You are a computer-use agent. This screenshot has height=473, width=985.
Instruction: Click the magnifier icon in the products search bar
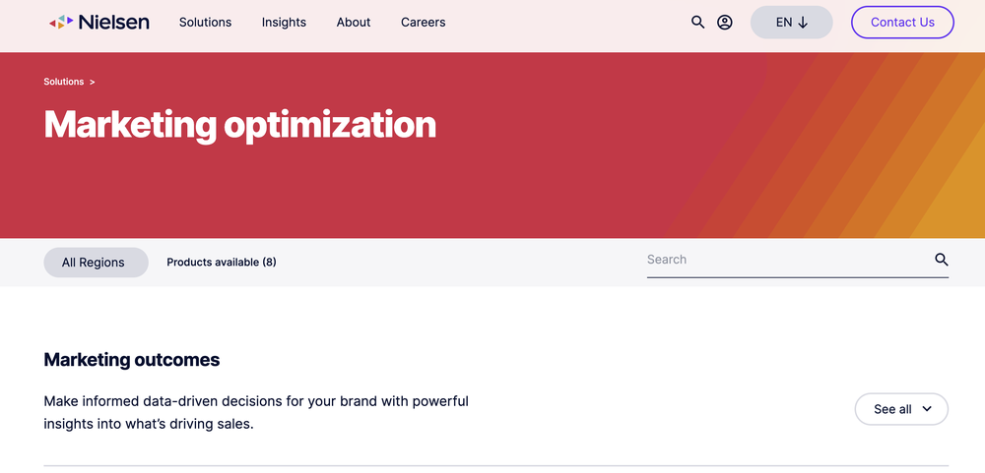pos(941,260)
